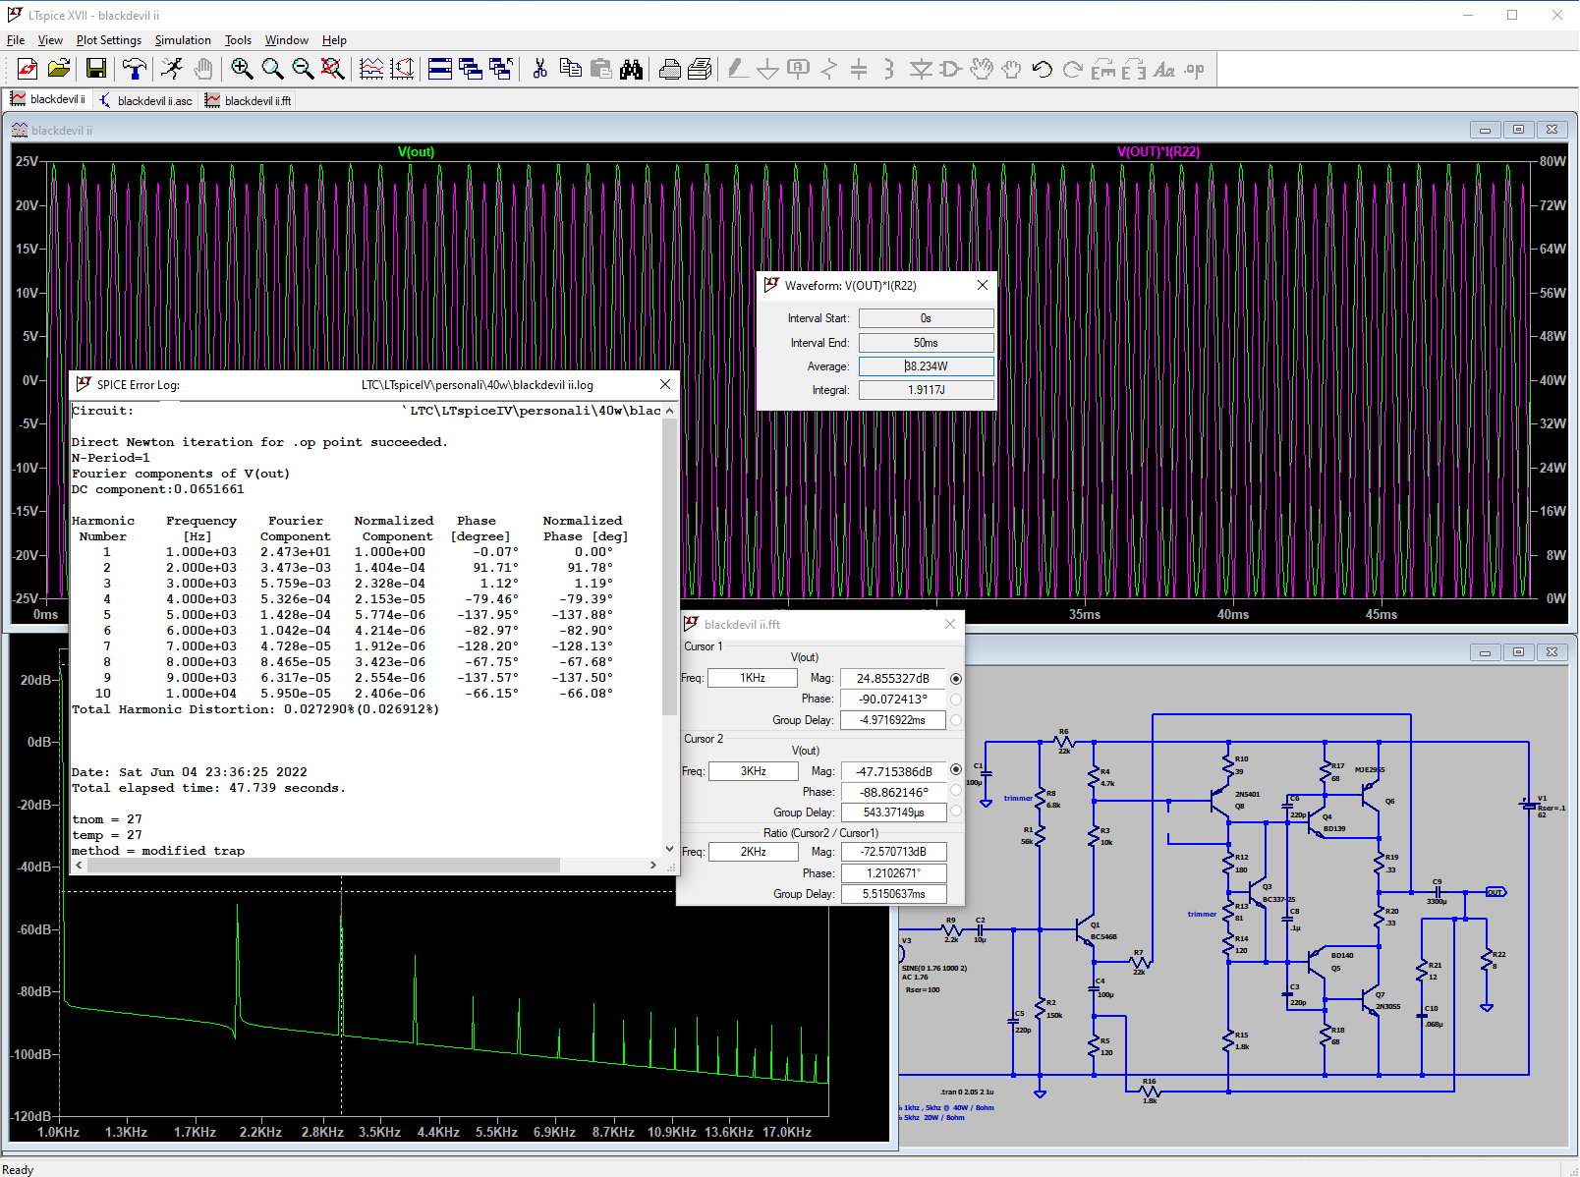Click error log scroll-down arrow

point(670,849)
